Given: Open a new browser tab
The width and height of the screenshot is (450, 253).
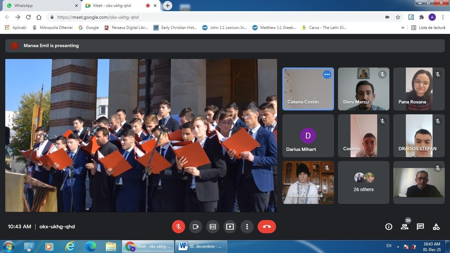Looking at the screenshot, I should 168,6.
